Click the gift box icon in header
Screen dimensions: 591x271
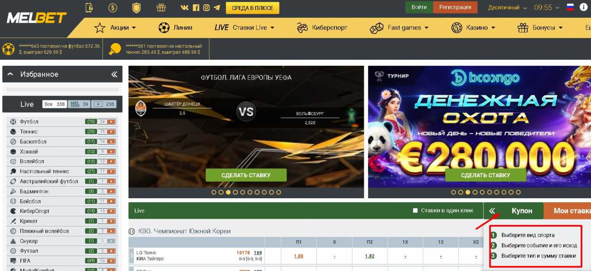pyautogui.click(x=161, y=7)
